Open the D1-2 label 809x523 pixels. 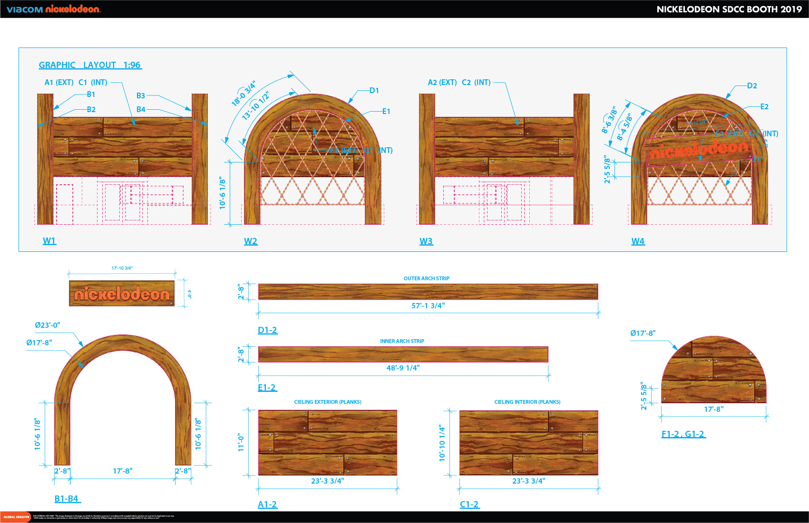click(x=267, y=330)
